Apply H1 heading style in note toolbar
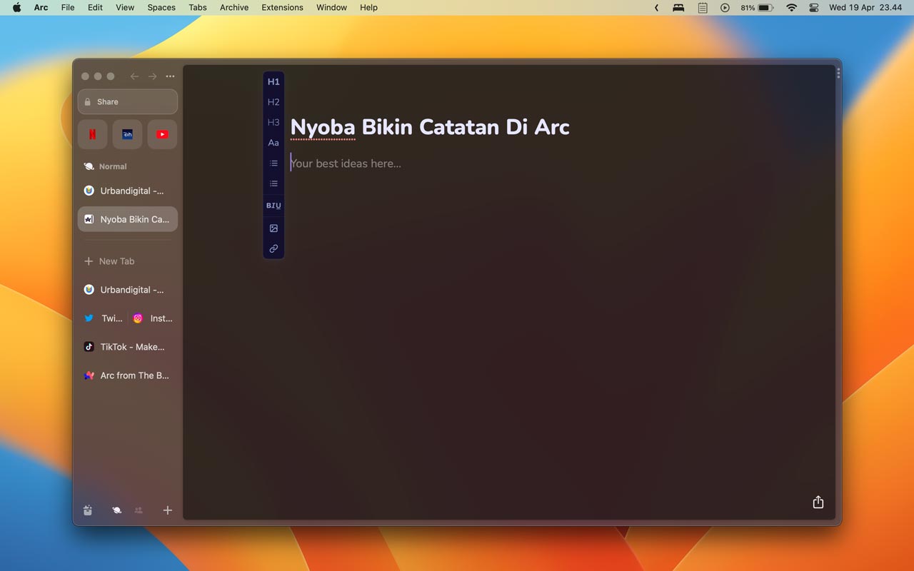This screenshot has height=571, width=914. pos(273,82)
